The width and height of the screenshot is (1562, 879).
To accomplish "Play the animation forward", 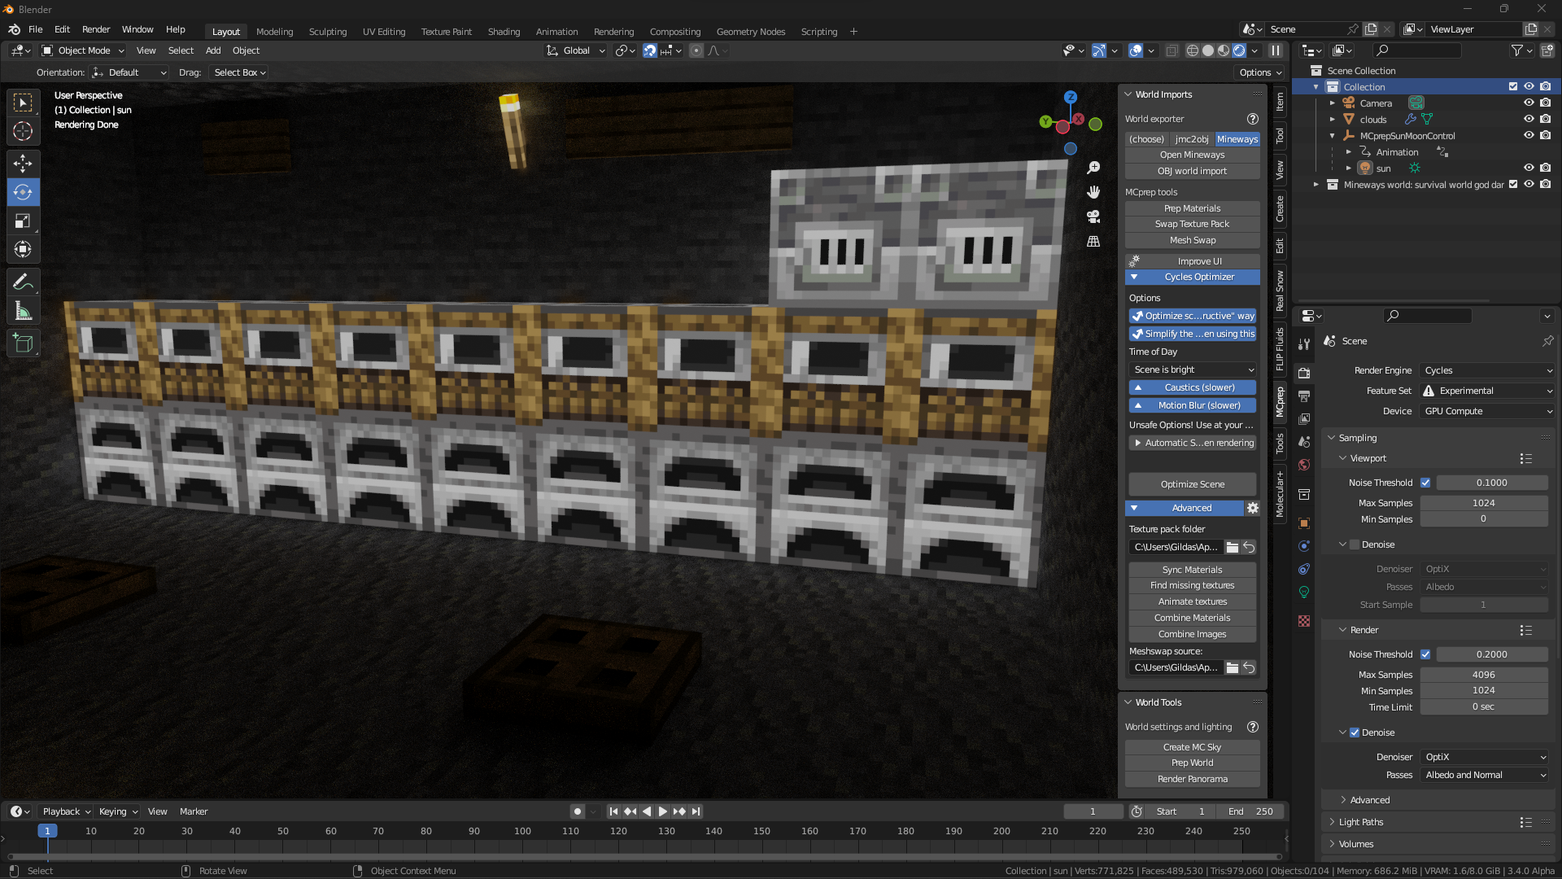I will pos(663,811).
